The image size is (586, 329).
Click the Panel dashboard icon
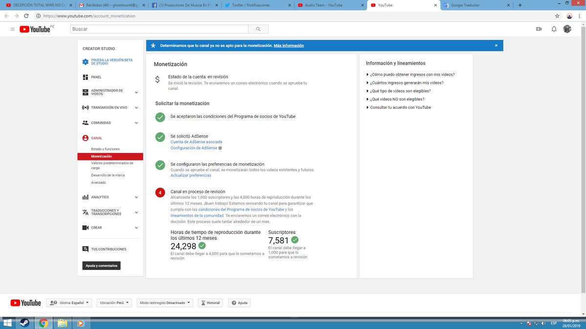[85, 77]
